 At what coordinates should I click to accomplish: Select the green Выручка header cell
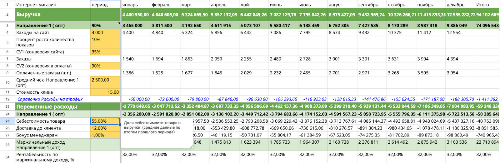point(52,14)
